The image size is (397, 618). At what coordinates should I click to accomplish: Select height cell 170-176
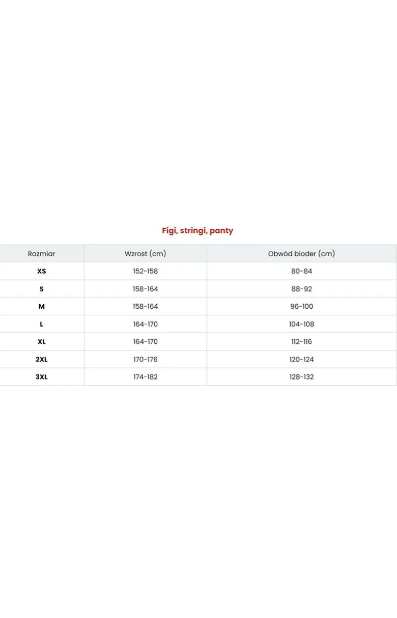(146, 359)
